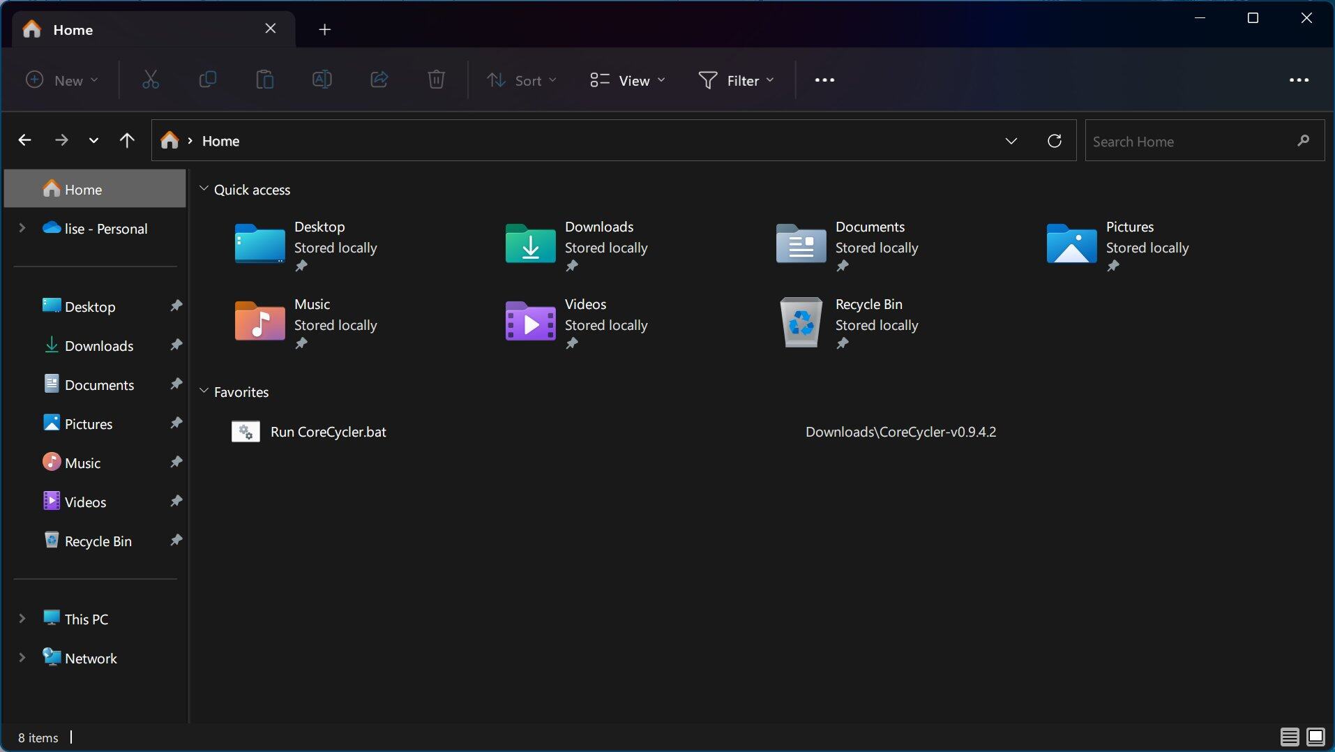This screenshot has height=752, width=1335.
Task: Unpin Desktop using its sidebar pin icon
Action: pyautogui.click(x=176, y=306)
